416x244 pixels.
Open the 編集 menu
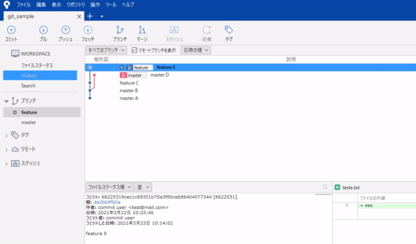(41, 5)
